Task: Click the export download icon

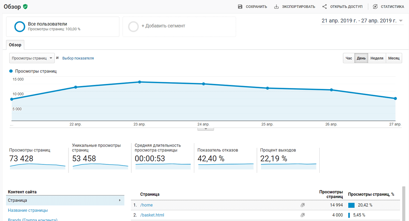Action: click(276, 6)
